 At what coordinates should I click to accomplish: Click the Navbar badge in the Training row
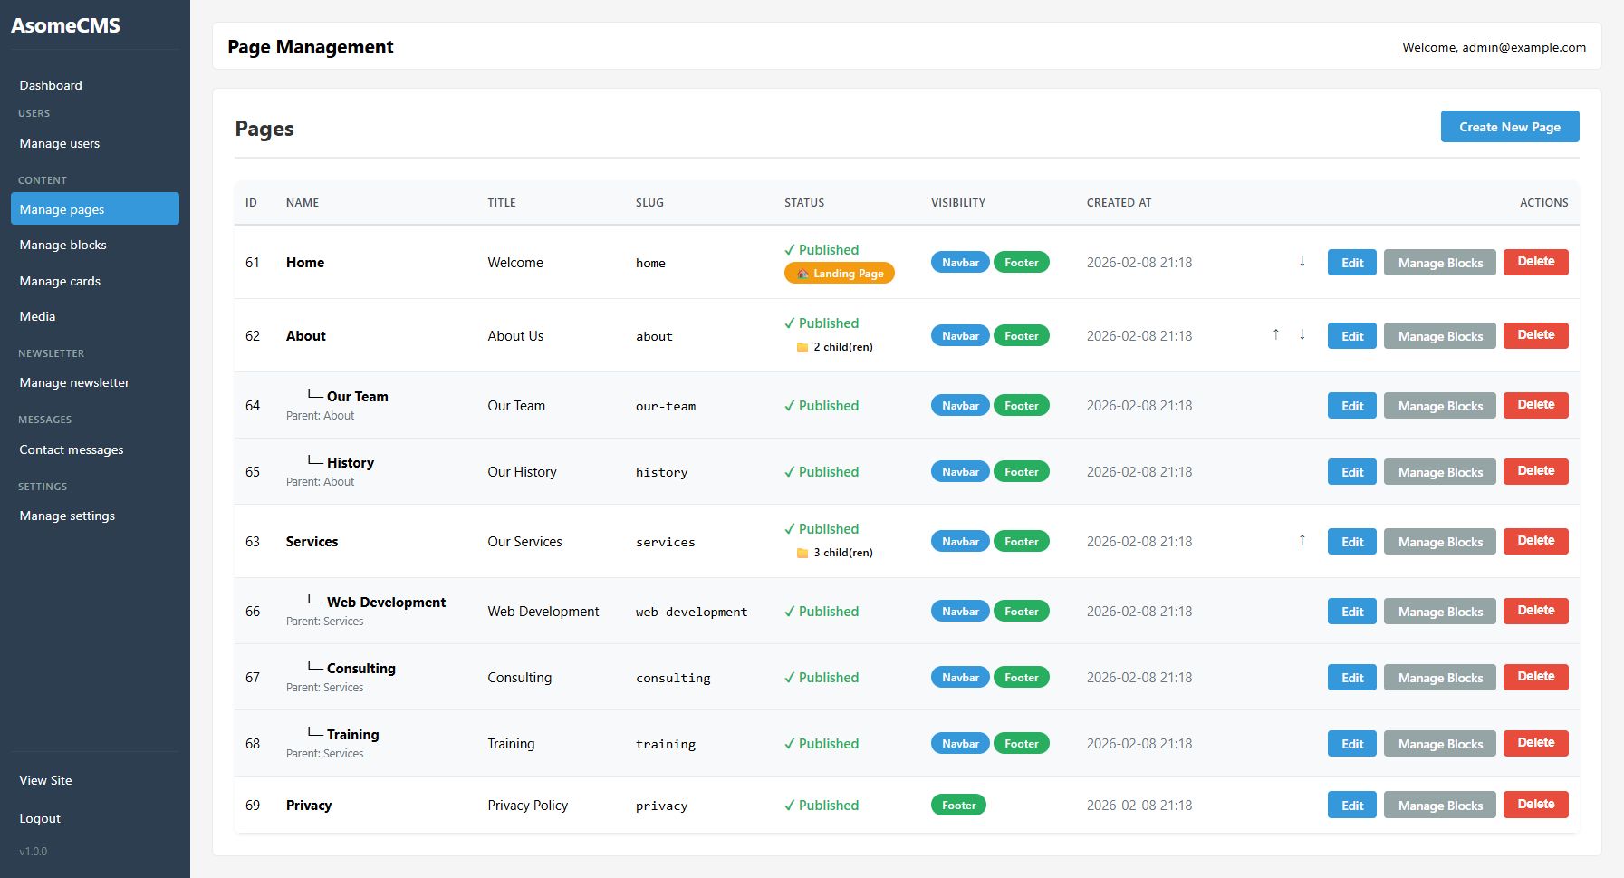click(960, 744)
